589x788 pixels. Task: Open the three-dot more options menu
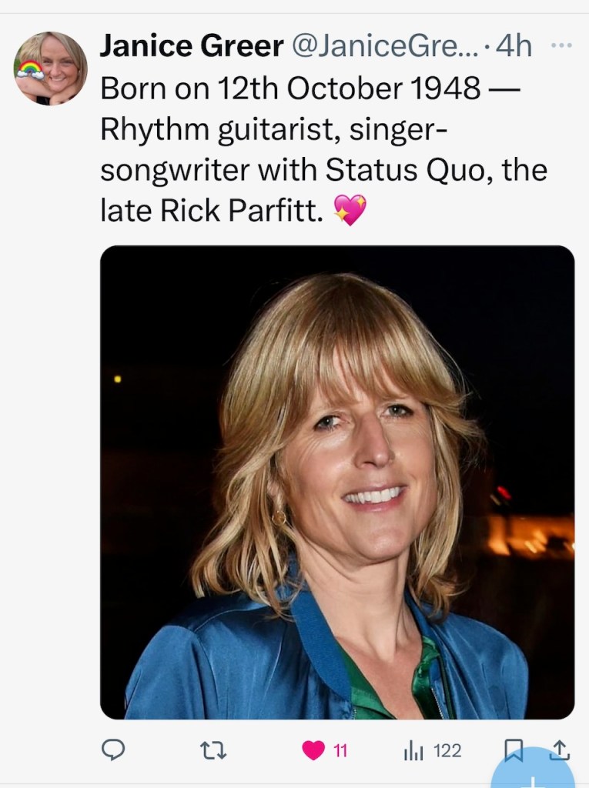pos(562,45)
